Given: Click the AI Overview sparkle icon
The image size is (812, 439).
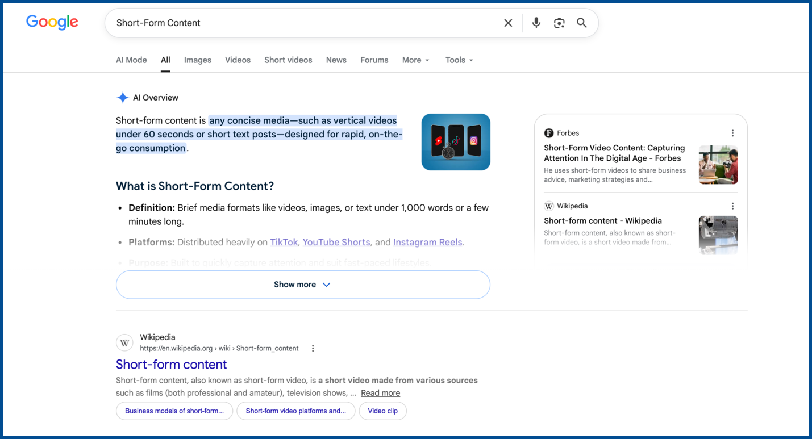Looking at the screenshot, I should click(122, 98).
